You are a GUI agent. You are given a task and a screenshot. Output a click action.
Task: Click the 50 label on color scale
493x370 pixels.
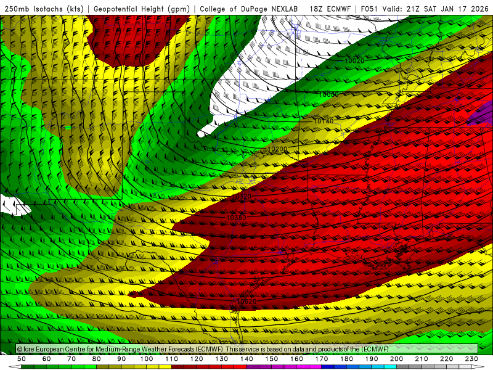21,359
